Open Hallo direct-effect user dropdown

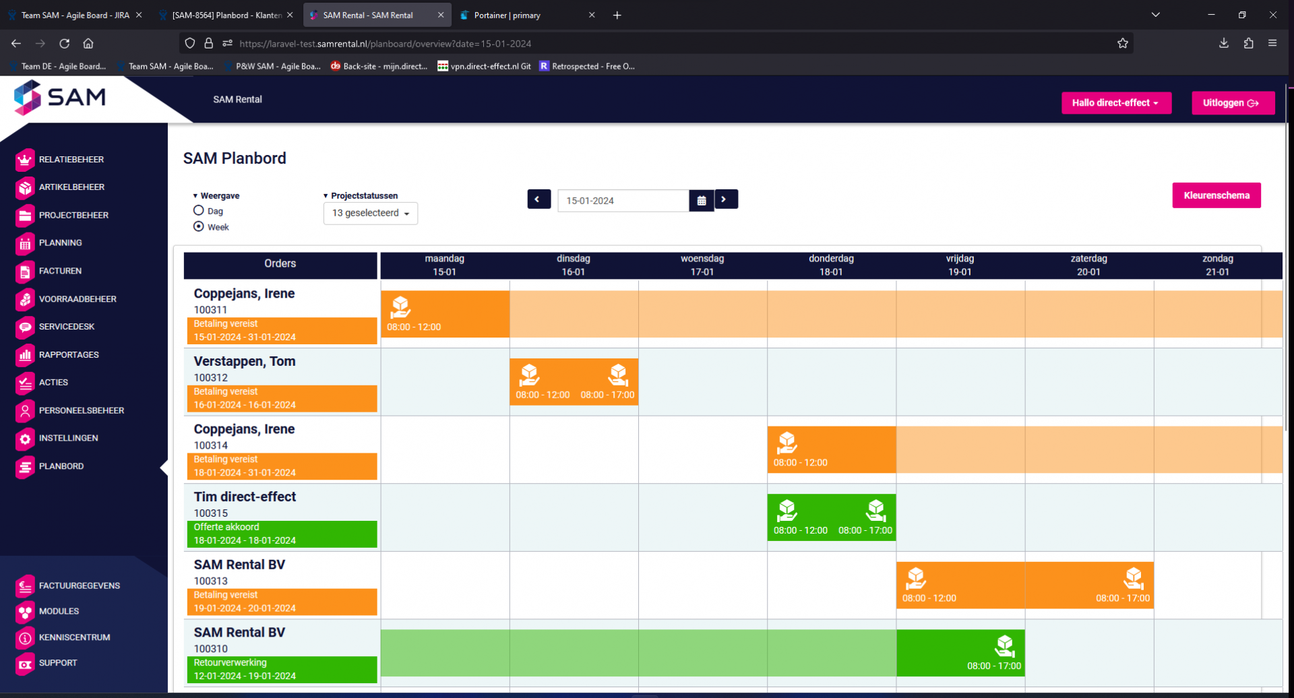pos(1116,103)
